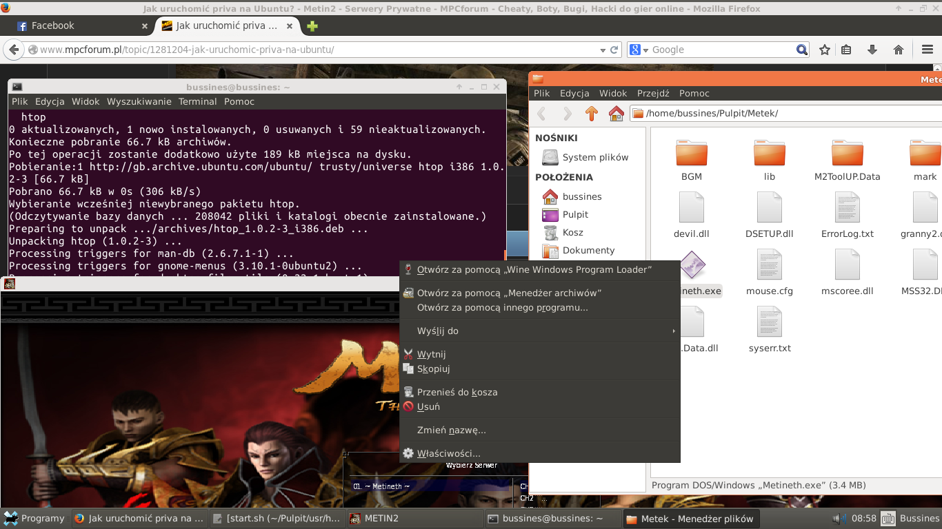Go back in file manager

(x=542, y=113)
